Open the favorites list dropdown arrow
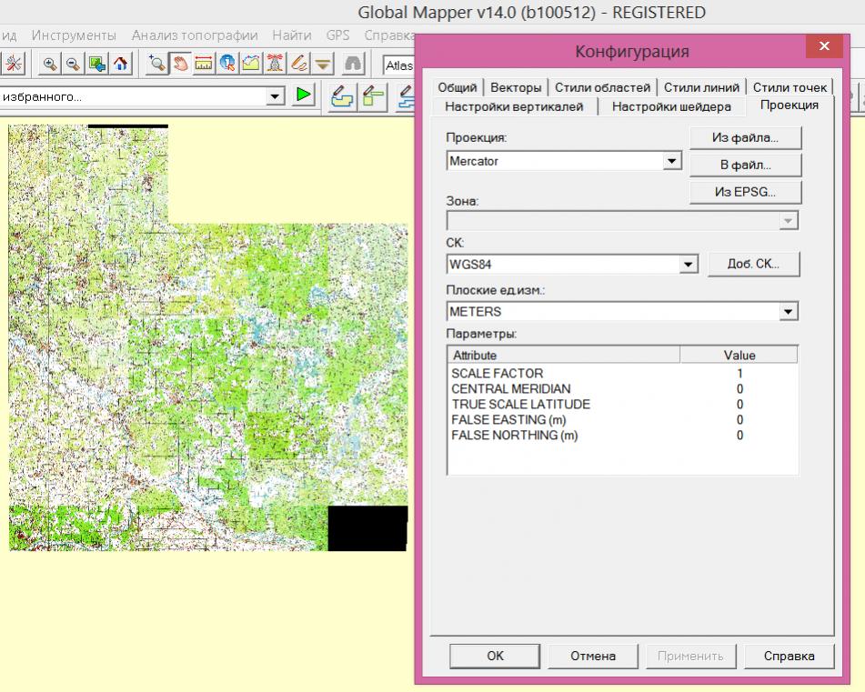 [274, 95]
